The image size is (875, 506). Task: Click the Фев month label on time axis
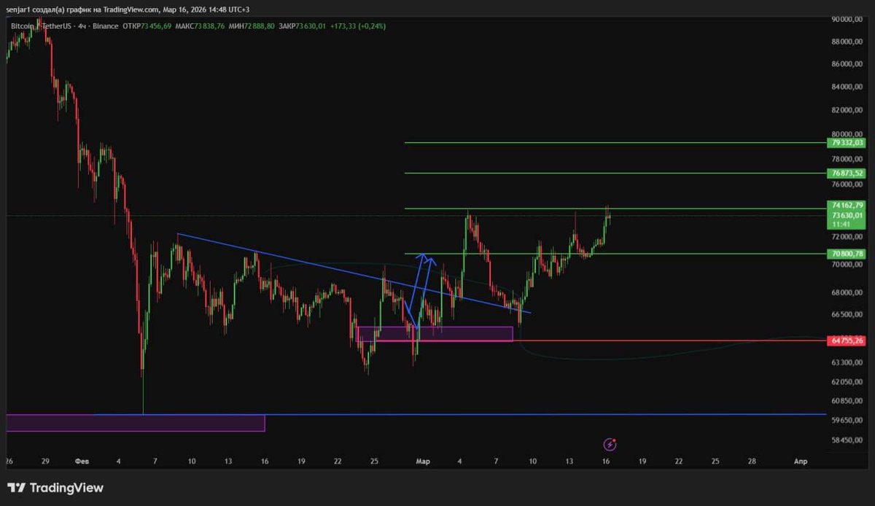point(82,462)
